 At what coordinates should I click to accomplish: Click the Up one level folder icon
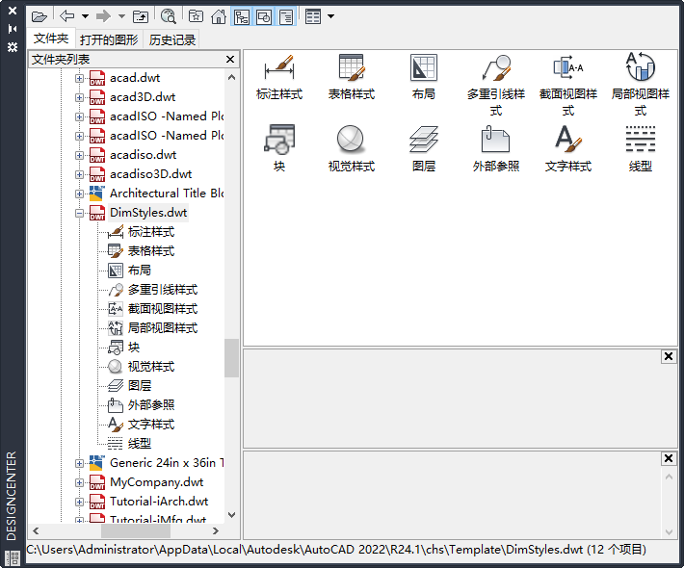point(141,17)
